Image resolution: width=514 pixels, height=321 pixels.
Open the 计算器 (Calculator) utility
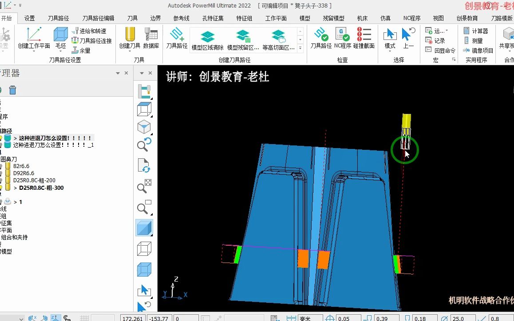(x=477, y=30)
